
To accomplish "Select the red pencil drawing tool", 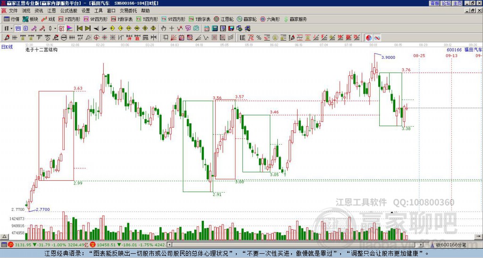I will point(7,38).
